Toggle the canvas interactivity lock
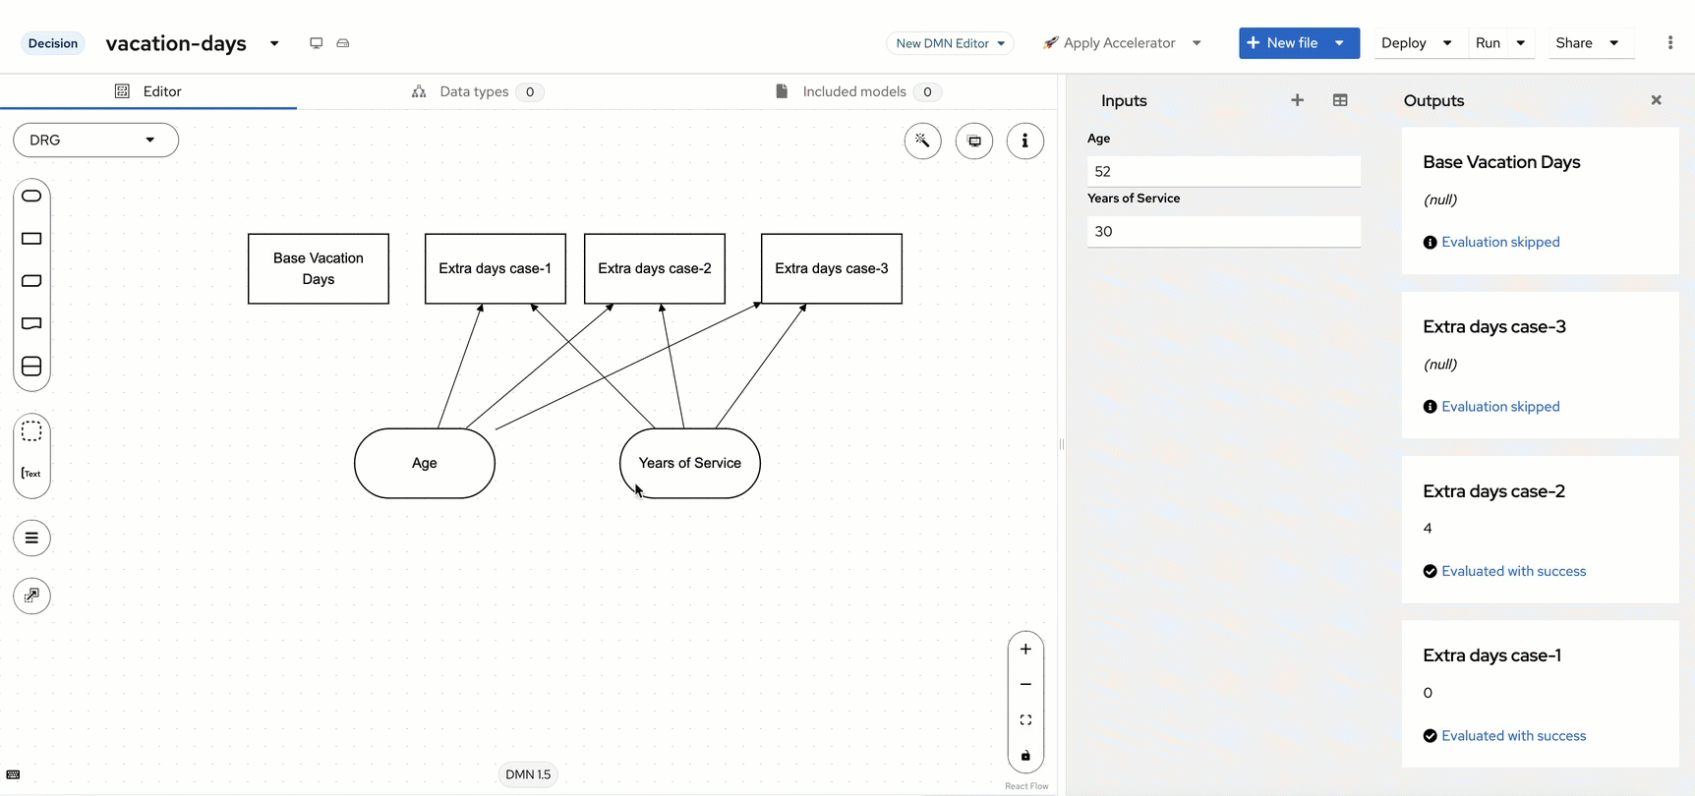This screenshot has width=1695, height=796. (x=1025, y=756)
